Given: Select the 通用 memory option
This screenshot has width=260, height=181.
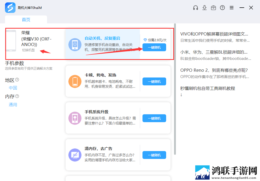Looking at the screenshot, I should [x=13, y=105].
